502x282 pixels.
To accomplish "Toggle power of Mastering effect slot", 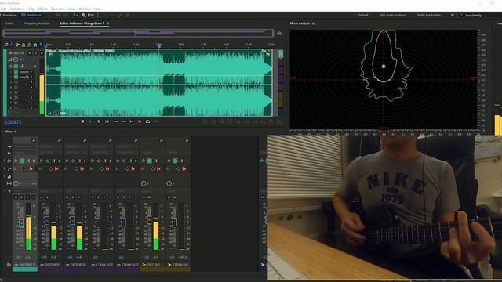I will coord(16,72).
